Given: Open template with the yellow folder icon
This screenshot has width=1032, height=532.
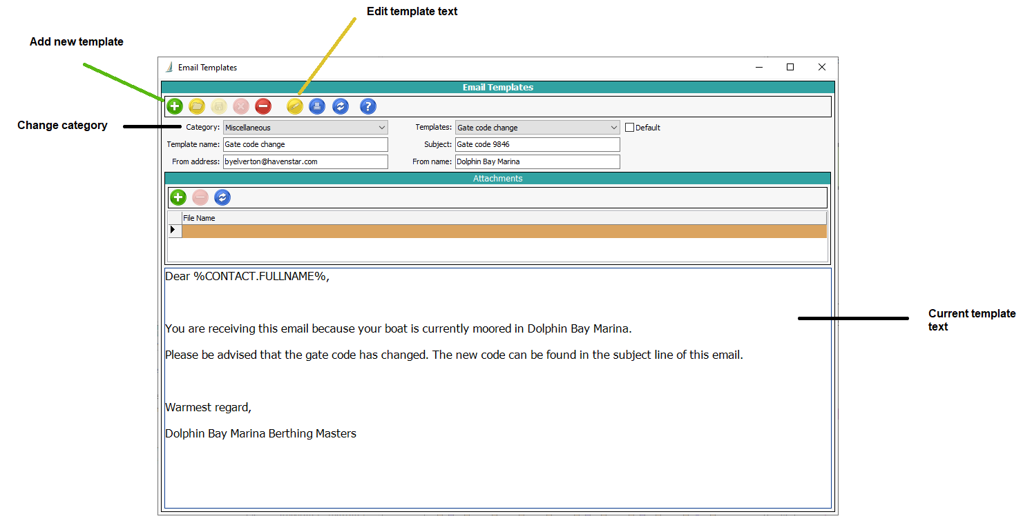Looking at the screenshot, I should point(197,106).
